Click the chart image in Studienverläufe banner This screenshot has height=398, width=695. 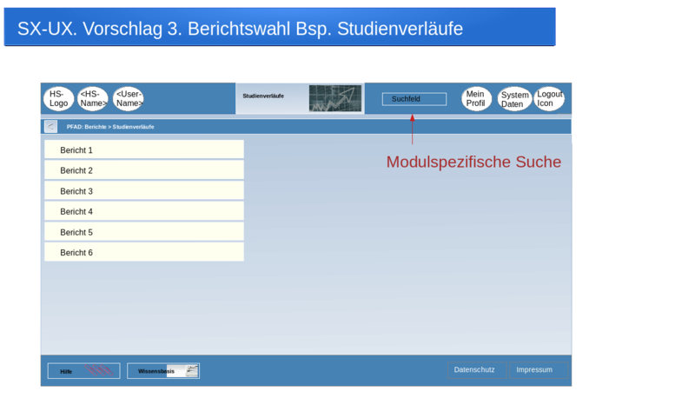pos(335,99)
